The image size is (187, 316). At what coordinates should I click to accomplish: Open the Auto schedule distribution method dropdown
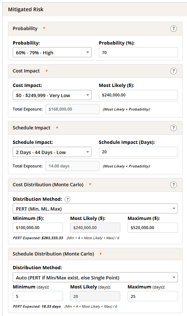(x=95, y=277)
